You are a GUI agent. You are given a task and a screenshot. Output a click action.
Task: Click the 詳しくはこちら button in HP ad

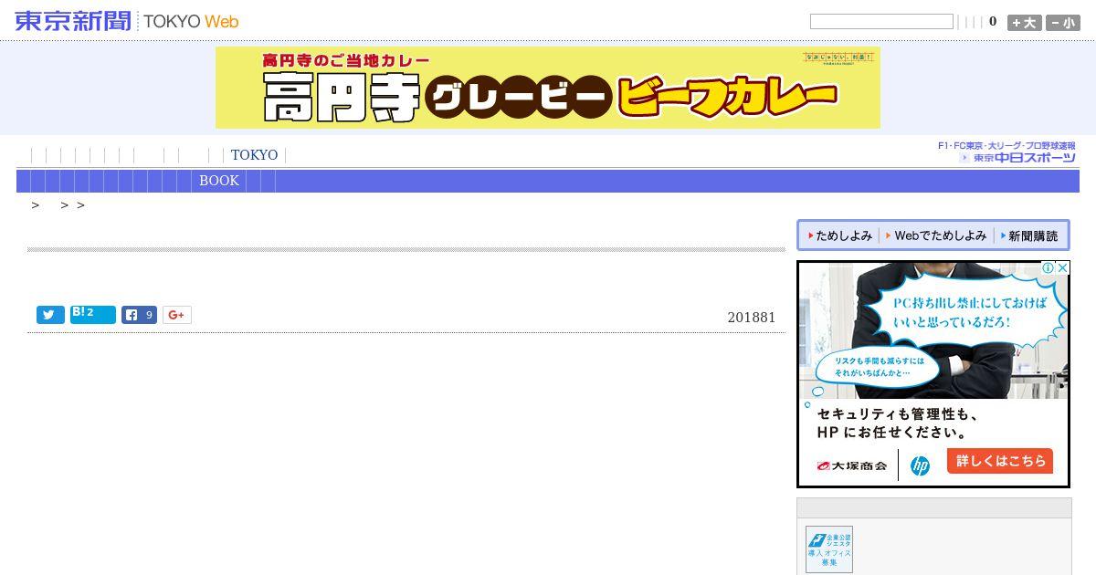point(1000,461)
